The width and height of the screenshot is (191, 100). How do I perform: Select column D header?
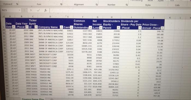[50, 17]
